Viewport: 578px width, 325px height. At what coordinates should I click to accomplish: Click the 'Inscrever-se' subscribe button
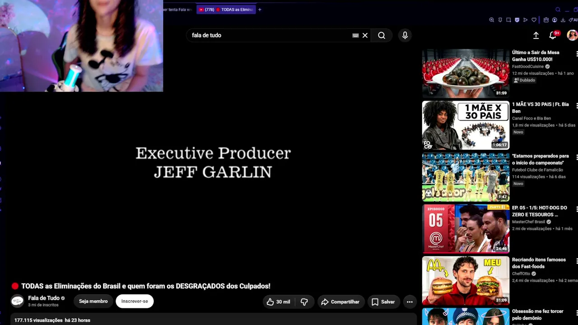[135, 301]
